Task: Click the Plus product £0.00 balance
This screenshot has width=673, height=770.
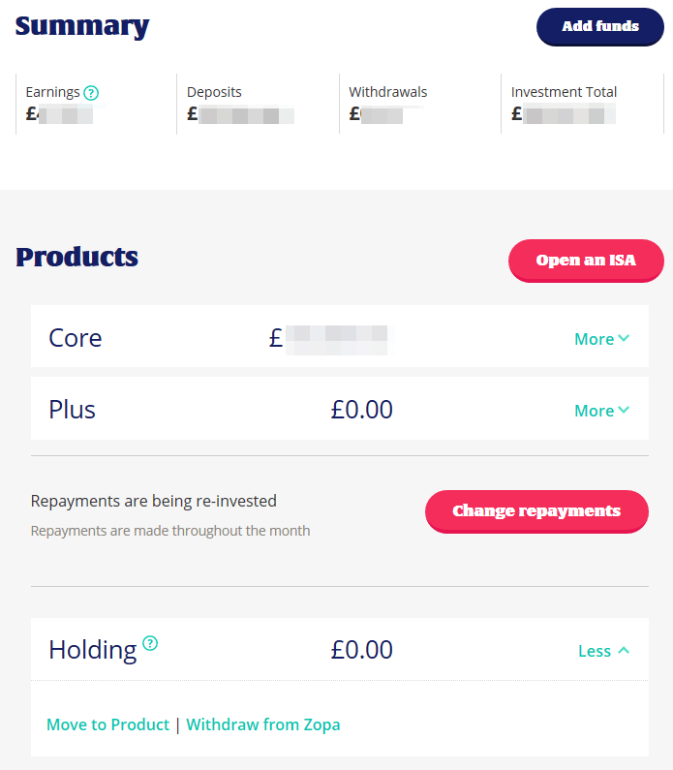Action: pos(361,410)
